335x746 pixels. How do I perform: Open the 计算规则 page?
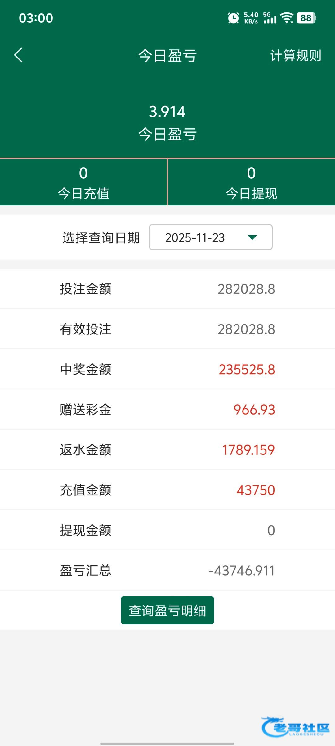coord(295,56)
